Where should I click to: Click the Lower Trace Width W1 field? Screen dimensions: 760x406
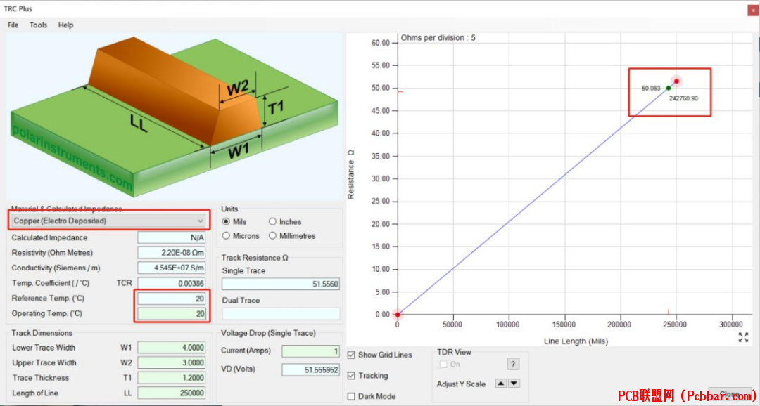click(x=171, y=348)
